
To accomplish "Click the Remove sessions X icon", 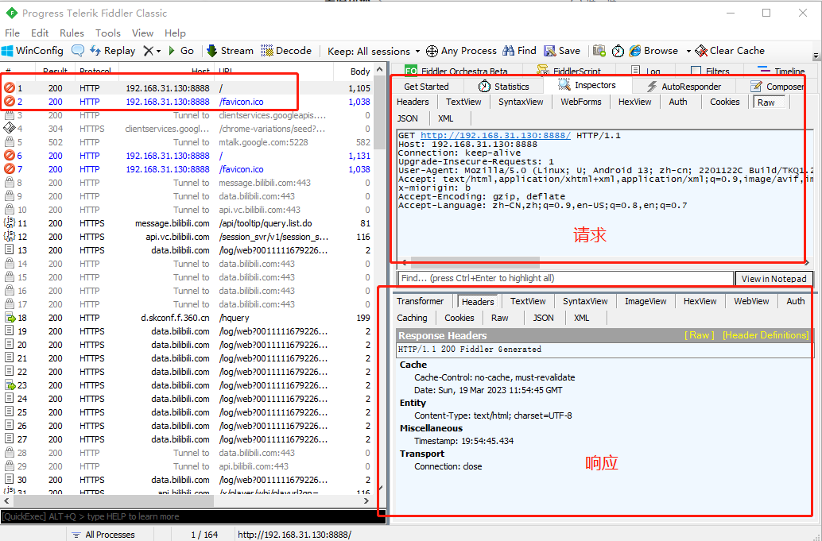I will tap(149, 51).
